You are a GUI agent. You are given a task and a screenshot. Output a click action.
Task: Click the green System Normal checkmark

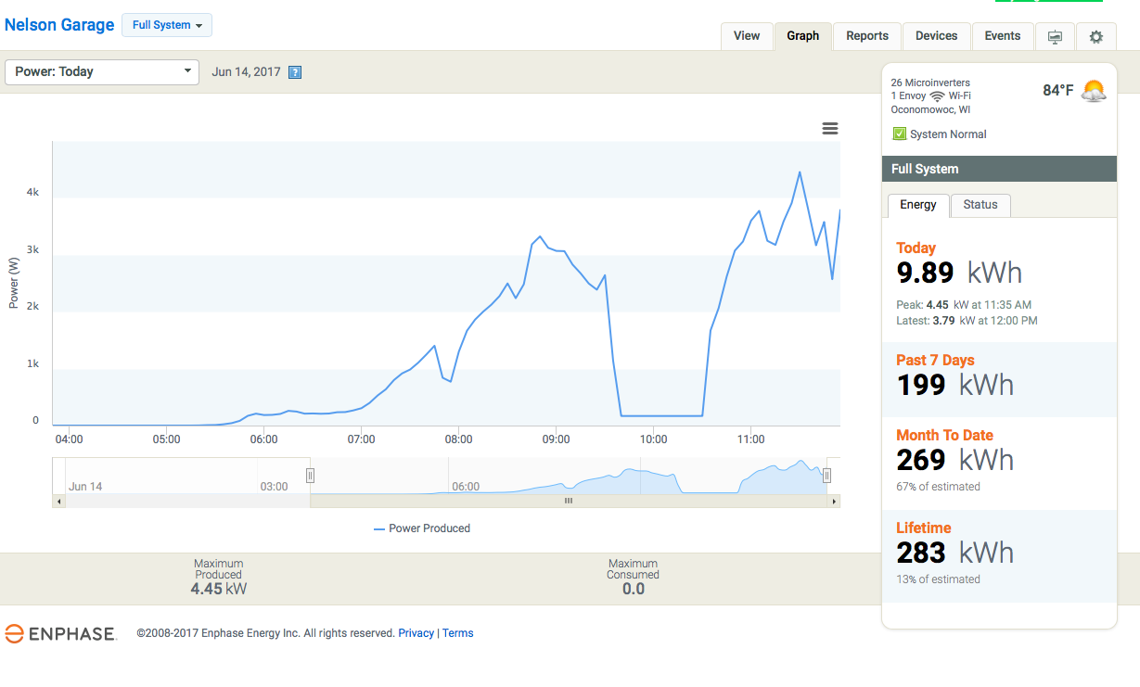click(x=899, y=134)
